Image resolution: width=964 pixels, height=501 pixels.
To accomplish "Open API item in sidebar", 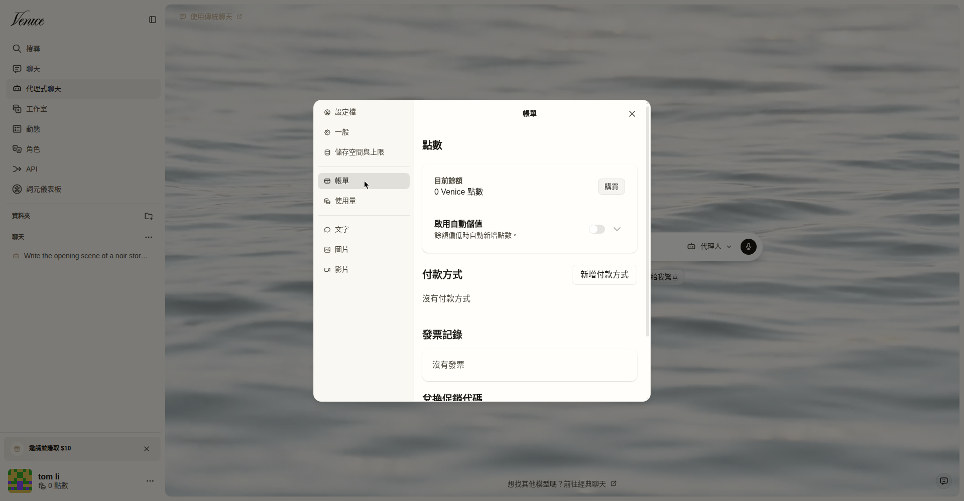I will (83, 169).
